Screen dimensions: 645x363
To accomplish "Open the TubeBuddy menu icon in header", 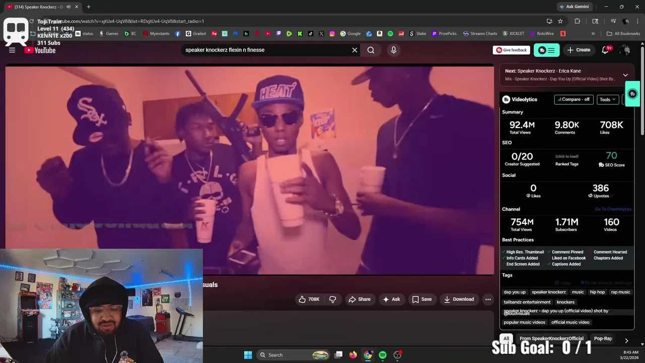I will [x=547, y=50].
